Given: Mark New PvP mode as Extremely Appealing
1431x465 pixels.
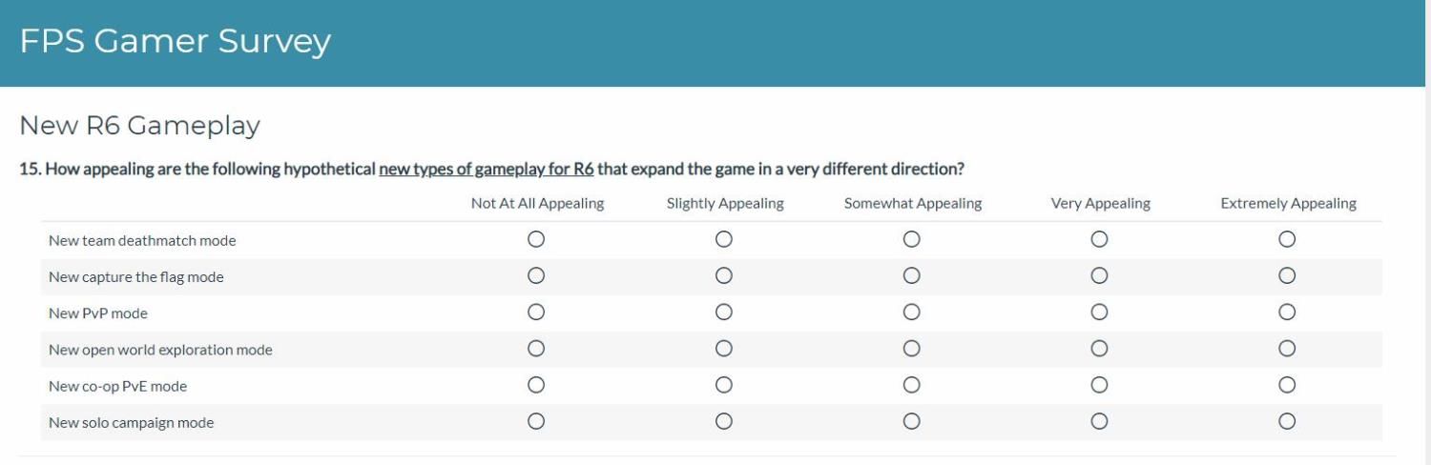Looking at the screenshot, I should (x=1287, y=313).
